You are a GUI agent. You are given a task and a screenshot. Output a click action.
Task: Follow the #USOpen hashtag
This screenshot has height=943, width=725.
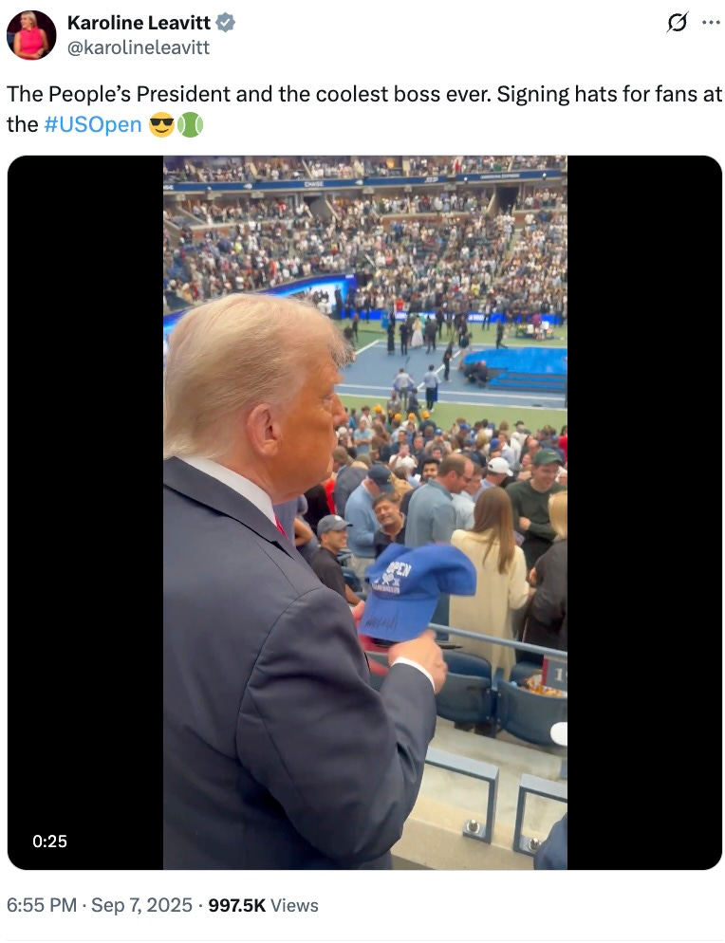tap(93, 125)
